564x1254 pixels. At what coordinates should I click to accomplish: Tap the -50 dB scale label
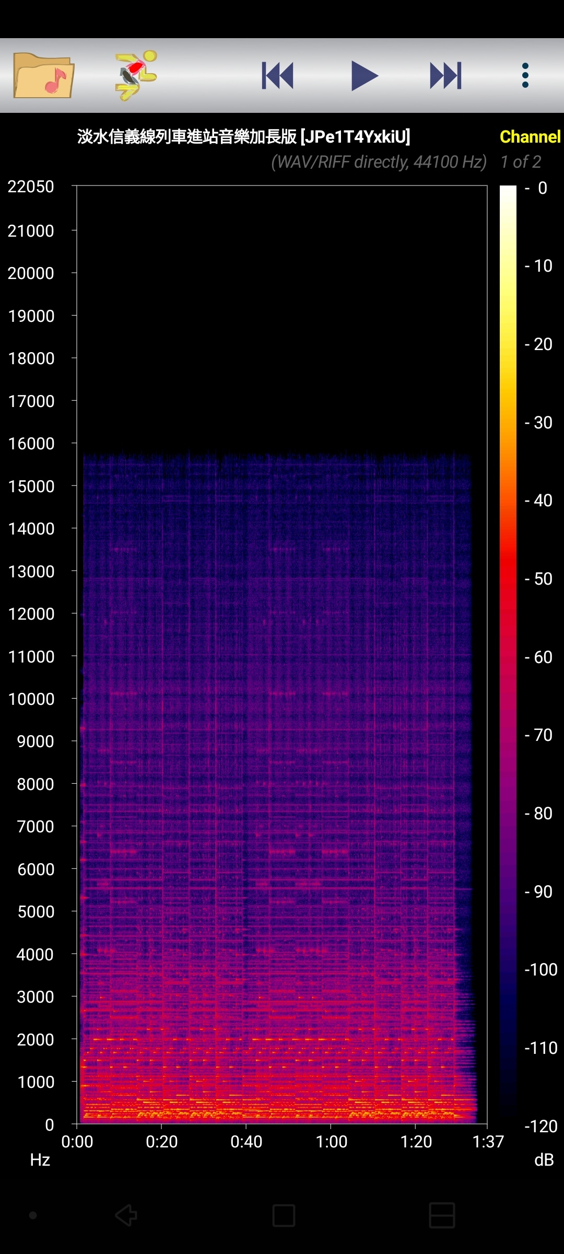coord(538,579)
